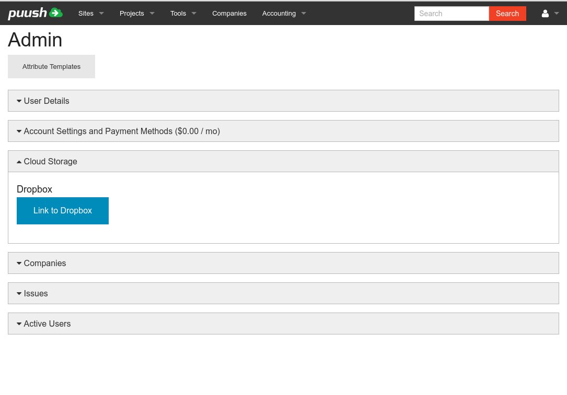Click the down-arrow icon beside Issues
This screenshot has height=395, width=567.
click(19, 294)
